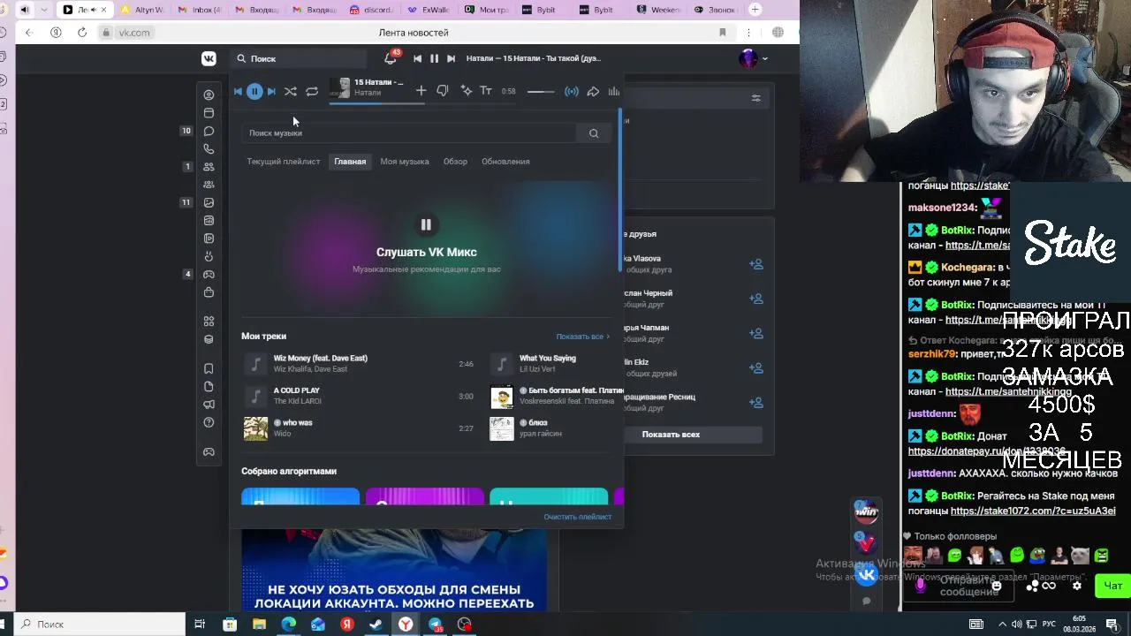
Task: Add Дарья Чапман as friend
Action: (756, 333)
